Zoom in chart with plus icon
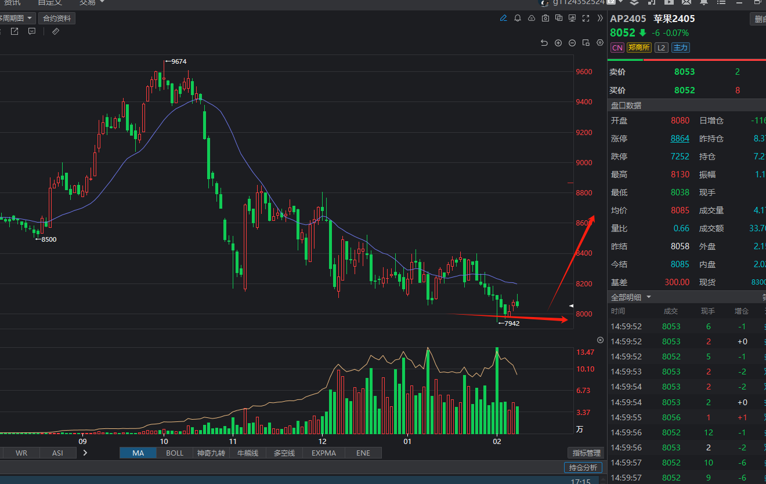Screen dimensions: 766x484 (558, 43)
